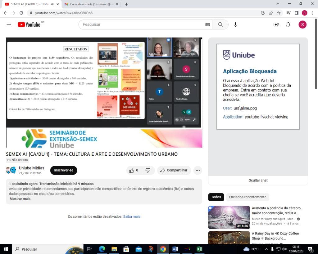Go back to the previous page
This screenshot has width=318, height=254.
click(6, 13)
